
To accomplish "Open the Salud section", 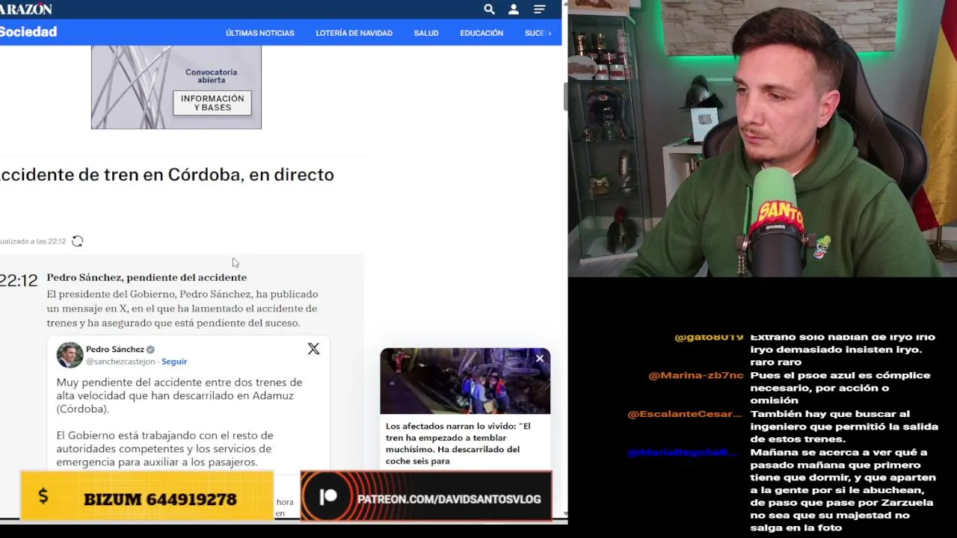I will [426, 33].
